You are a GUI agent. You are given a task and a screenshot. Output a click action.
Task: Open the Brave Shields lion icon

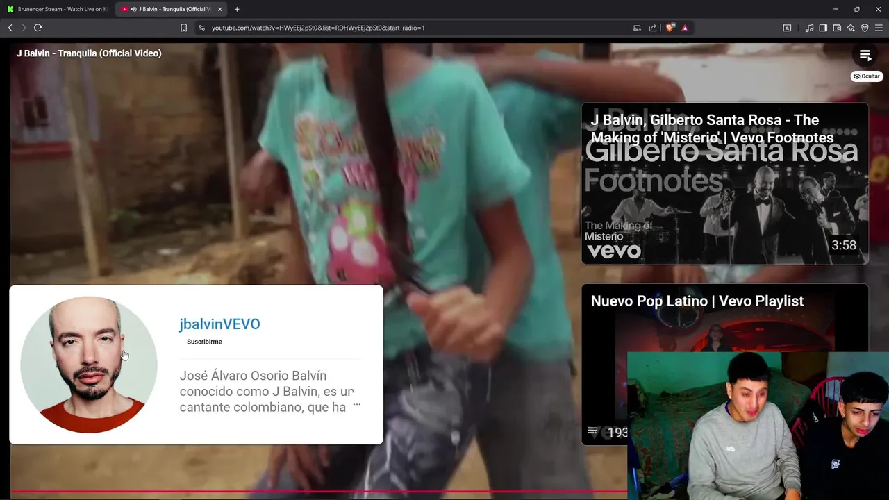(x=670, y=28)
